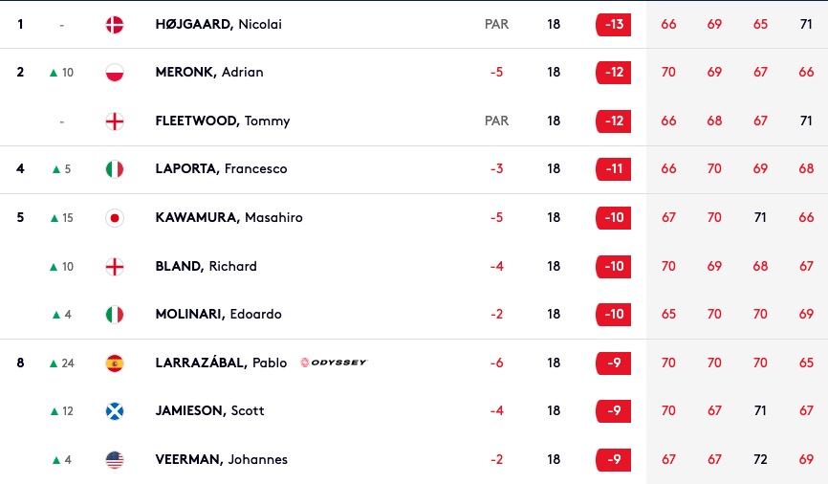
Task: Click the USA flag beside Veerman
Action: 115,460
